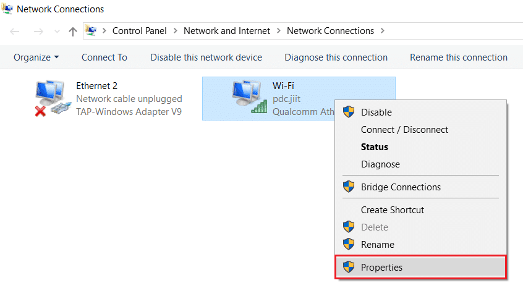Click the shield icon beside Bridge Connections
Screen dimensions: 523x296
[349, 187]
